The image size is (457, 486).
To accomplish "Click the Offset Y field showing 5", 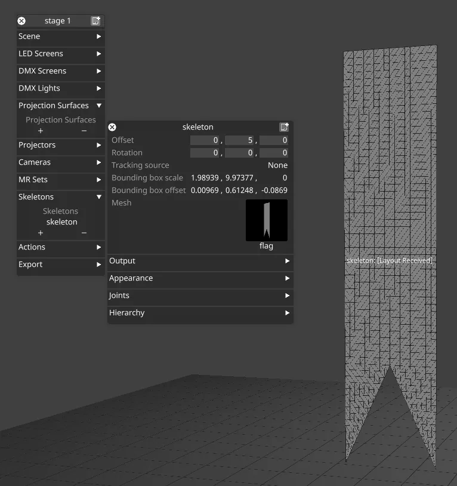I will [x=239, y=140].
